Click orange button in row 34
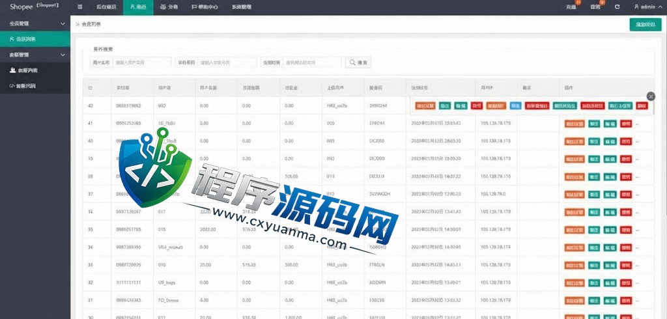 point(575,247)
